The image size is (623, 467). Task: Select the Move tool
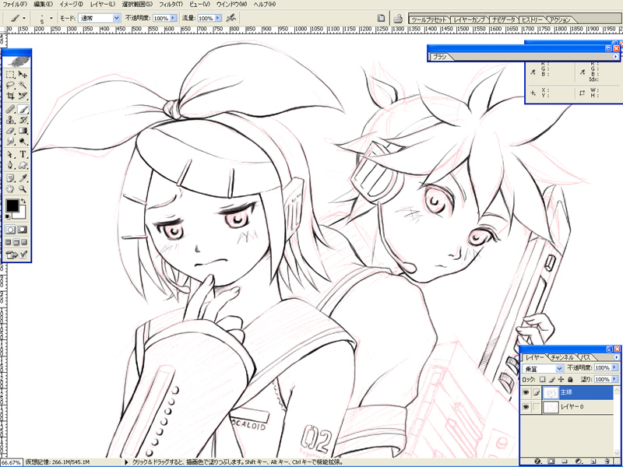tap(23, 74)
